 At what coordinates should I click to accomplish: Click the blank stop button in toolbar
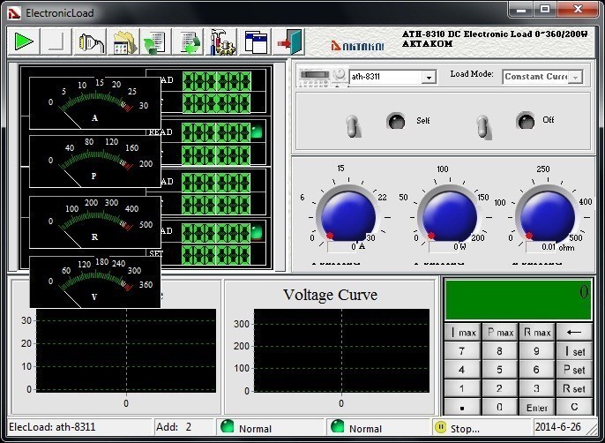coord(56,41)
